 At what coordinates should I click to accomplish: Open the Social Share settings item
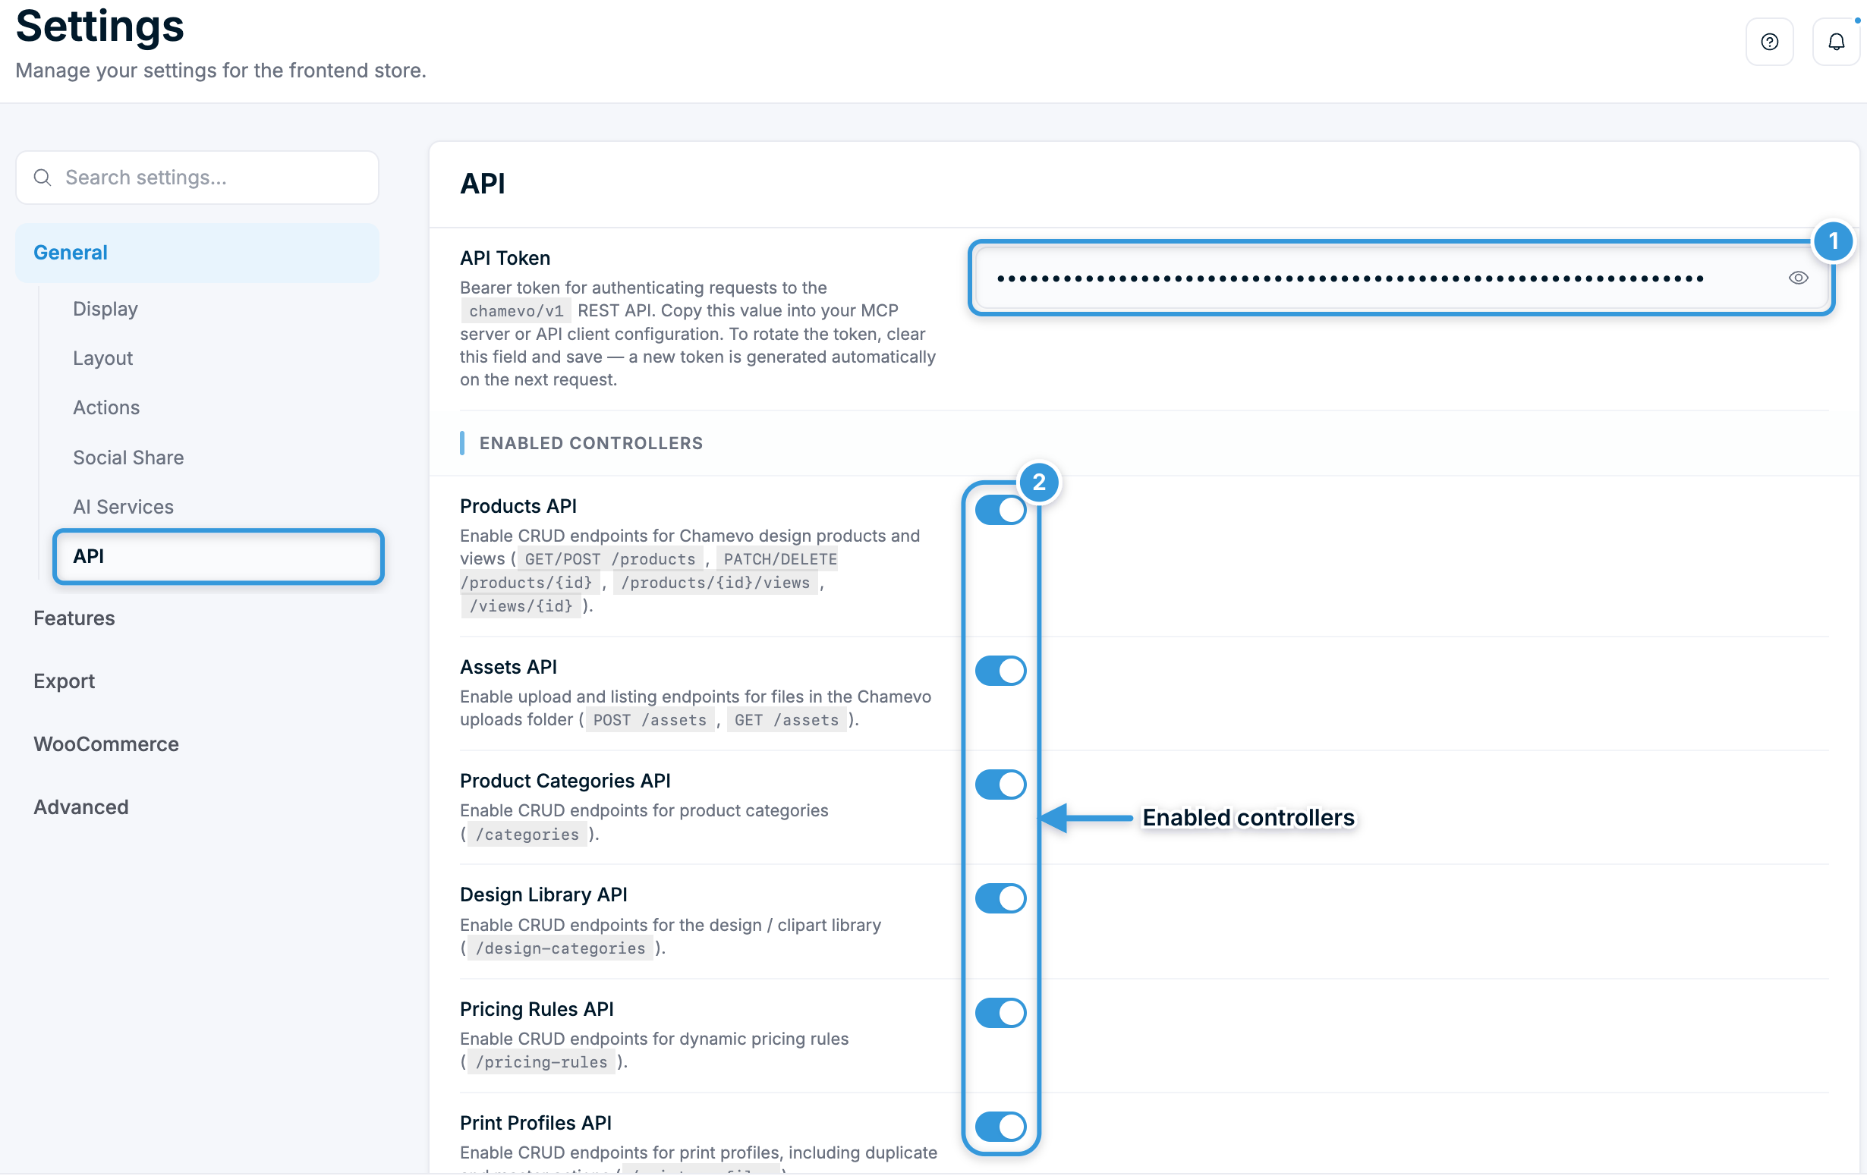(x=128, y=458)
